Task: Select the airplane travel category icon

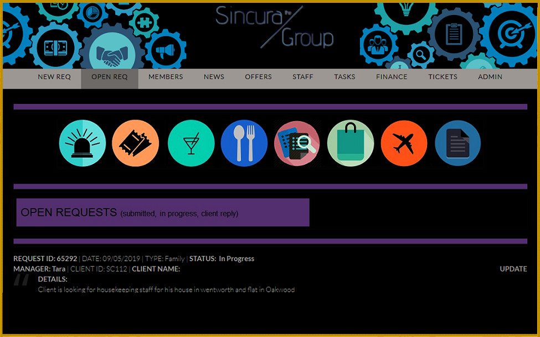Action: click(404, 143)
